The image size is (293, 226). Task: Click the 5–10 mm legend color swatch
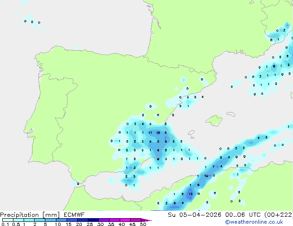[50, 220]
